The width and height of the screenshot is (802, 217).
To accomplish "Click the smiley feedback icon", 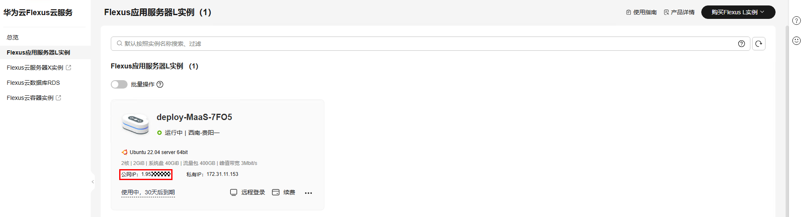I will tap(796, 41).
